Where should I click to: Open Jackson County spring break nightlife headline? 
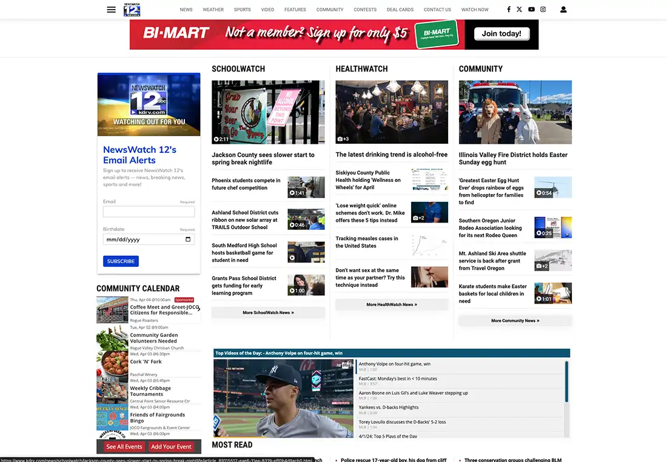pyautogui.click(x=263, y=159)
